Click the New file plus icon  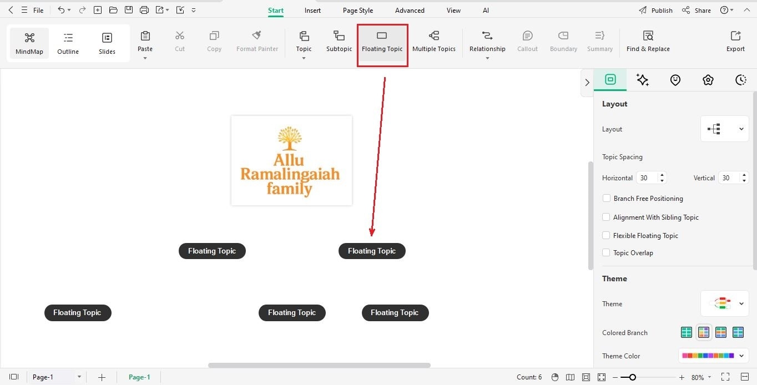pyautogui.click(x=98, y=10)
